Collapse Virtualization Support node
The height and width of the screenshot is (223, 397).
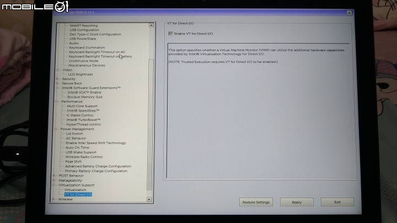[x=53, y=185]
